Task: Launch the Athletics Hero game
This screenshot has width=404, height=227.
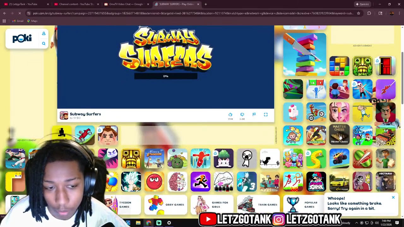Action: pos(316,135)
